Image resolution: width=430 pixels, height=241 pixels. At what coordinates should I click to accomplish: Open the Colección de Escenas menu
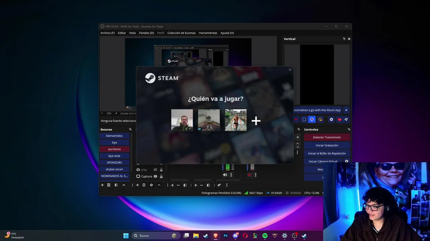click(x=181, y=33)
